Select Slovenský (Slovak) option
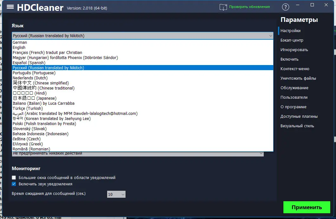The width and height of the screenshot is (336, 219). [x=143, y=129]
